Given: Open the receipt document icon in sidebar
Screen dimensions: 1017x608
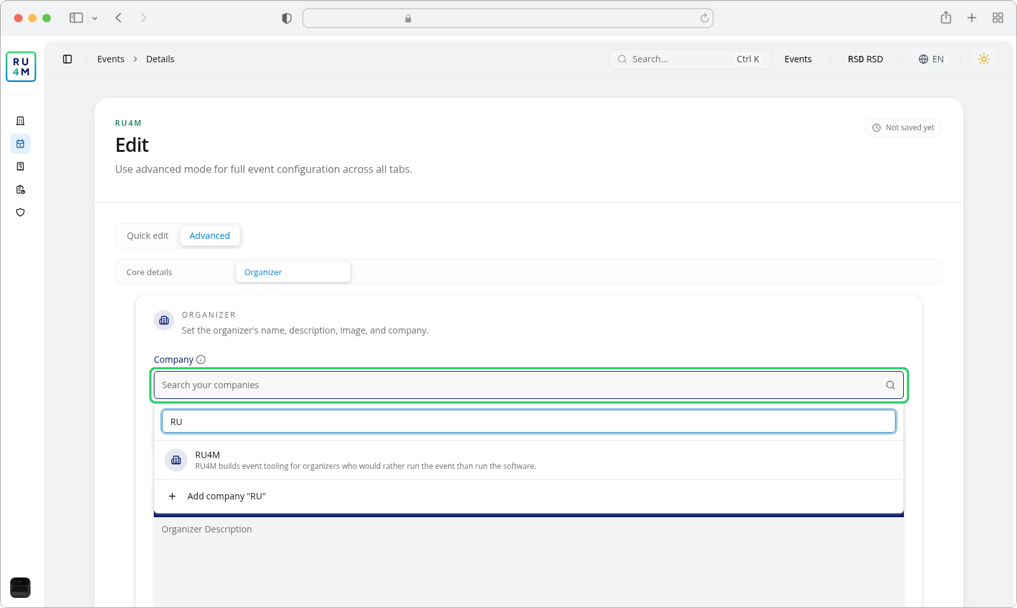Looking at the screenshot, I should [x=20, y=166].
